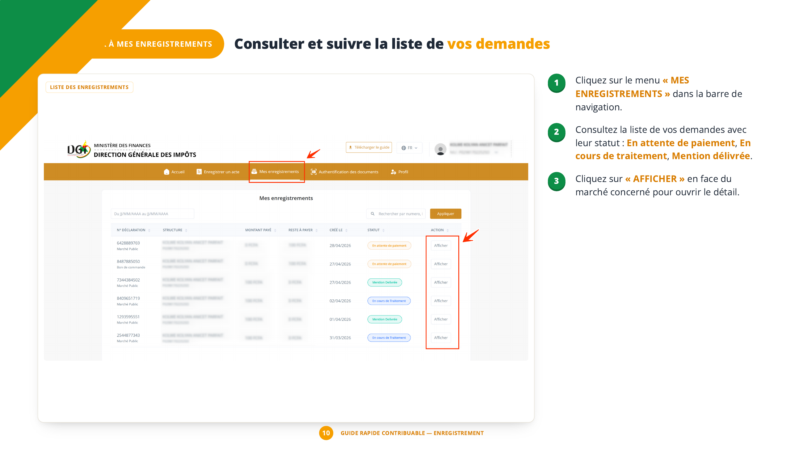Sort by Créé le column arrows
Viewport: 803px width, 452px height.
346,230
